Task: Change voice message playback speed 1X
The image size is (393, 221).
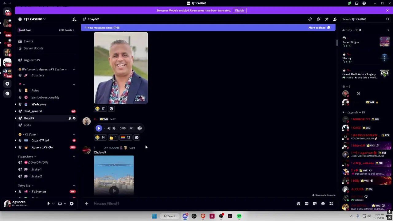Action: pyautogui.click(x=131, y=128)
